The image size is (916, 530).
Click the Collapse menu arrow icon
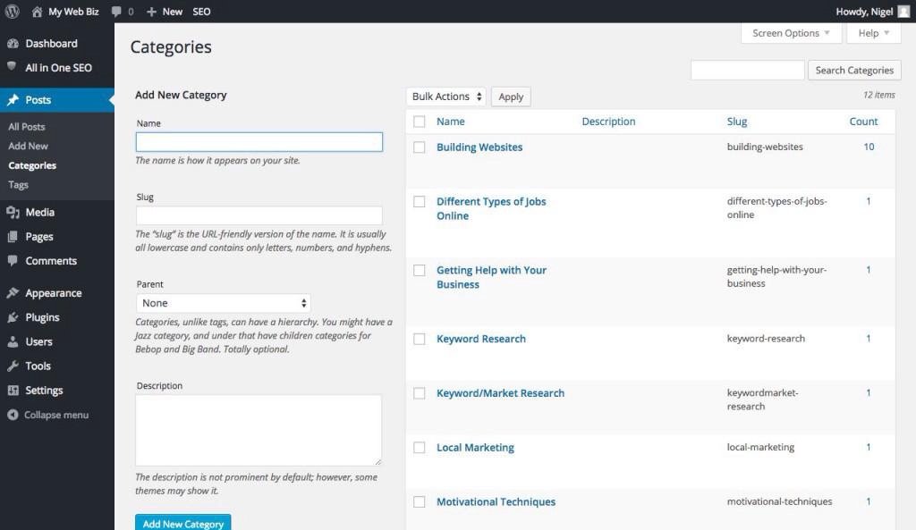click(13, 415)
